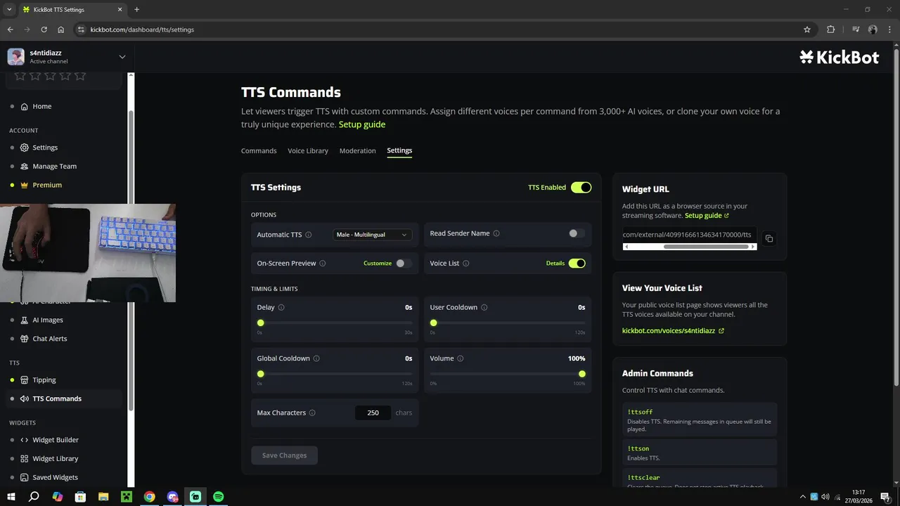Click the Widget Builder code icon

(25, 440)
